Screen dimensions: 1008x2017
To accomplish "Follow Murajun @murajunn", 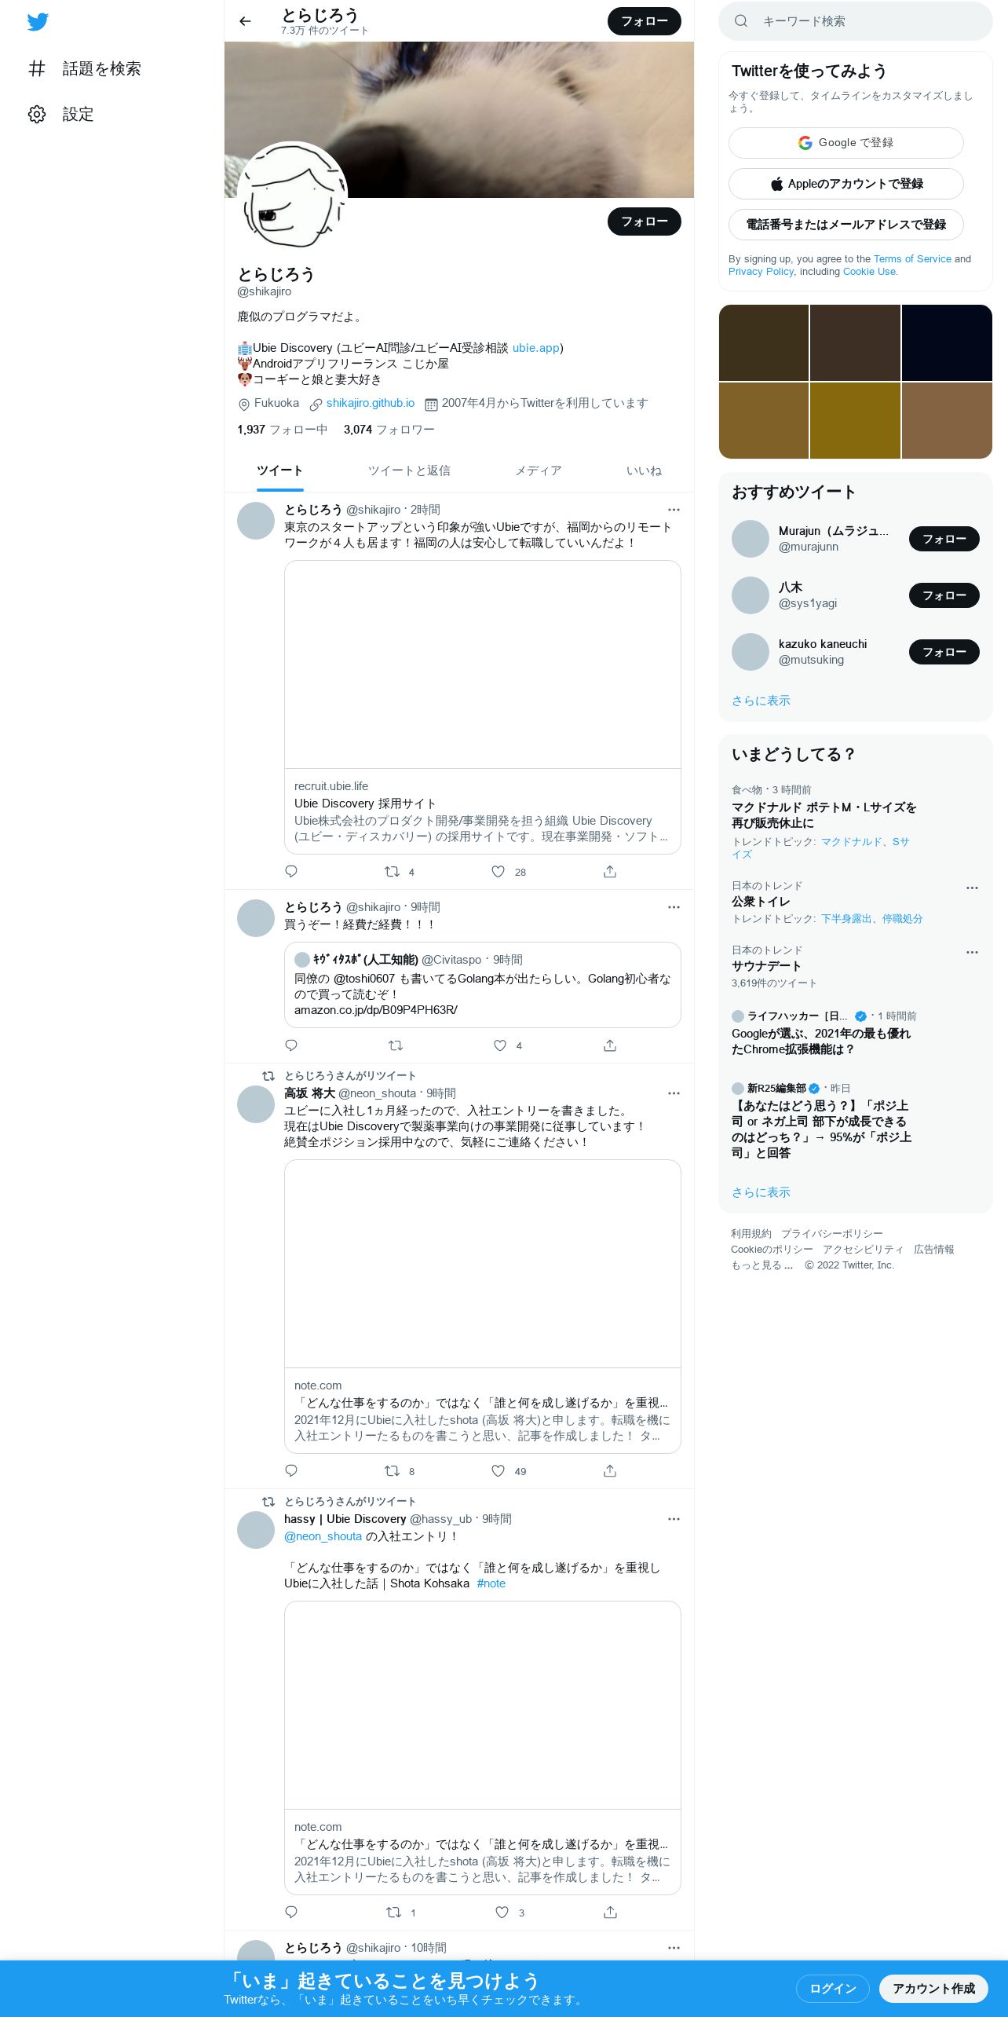I will pyautogui.click(x=944, y=539).
